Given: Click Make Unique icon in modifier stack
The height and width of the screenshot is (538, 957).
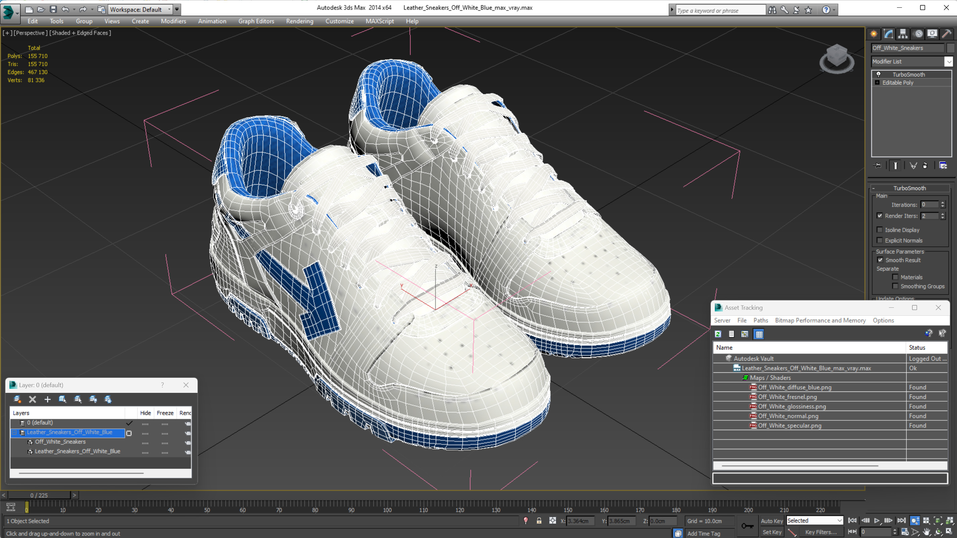Looking at the screenshot, I should click(913, 165).
